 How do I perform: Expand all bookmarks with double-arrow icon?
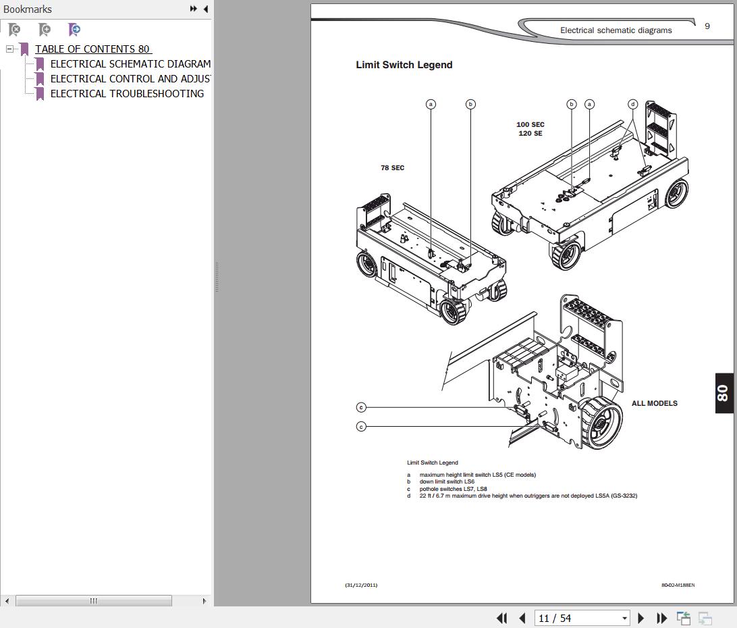(x=193, y=9)
